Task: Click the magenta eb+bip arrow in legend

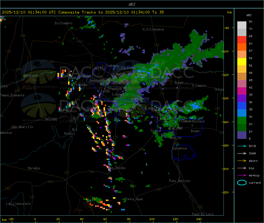Action: 242,176
